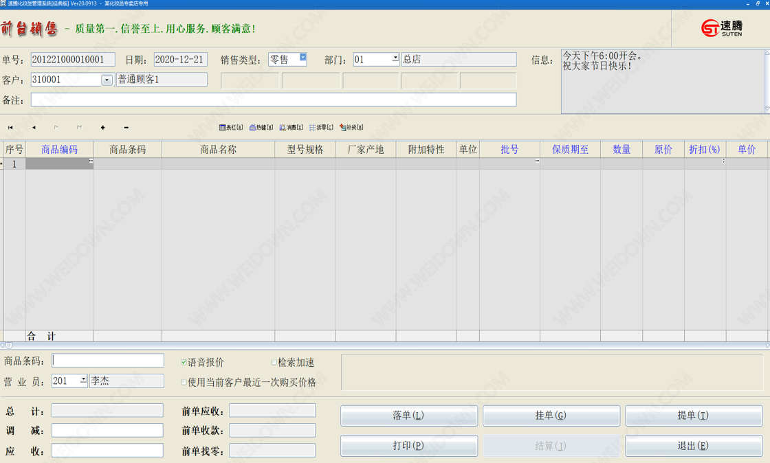Screen dimensions: 770x463
Task: Open 部门 code dropdown
Action: pos(395,58)
